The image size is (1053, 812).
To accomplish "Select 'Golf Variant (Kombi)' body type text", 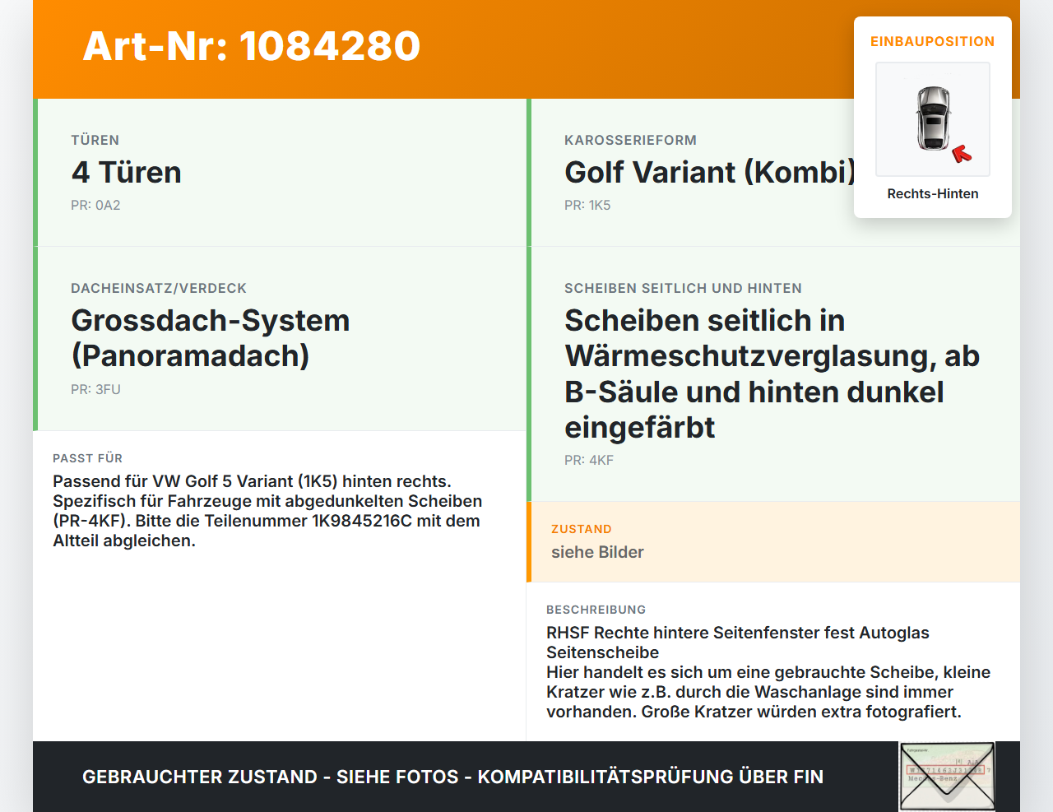I will pos(711,172).
